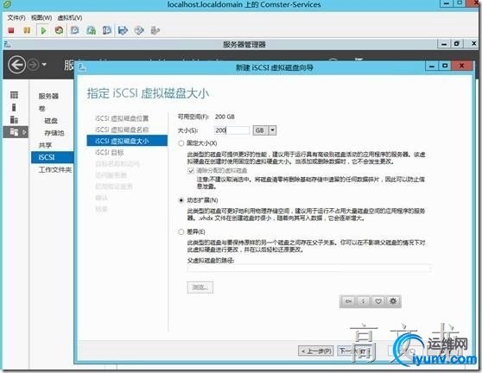Click the IME CH language button
Screen dimensions: 482x373
point(349,301)
